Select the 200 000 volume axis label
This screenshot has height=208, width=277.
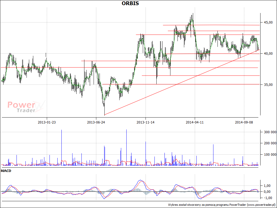270,143
